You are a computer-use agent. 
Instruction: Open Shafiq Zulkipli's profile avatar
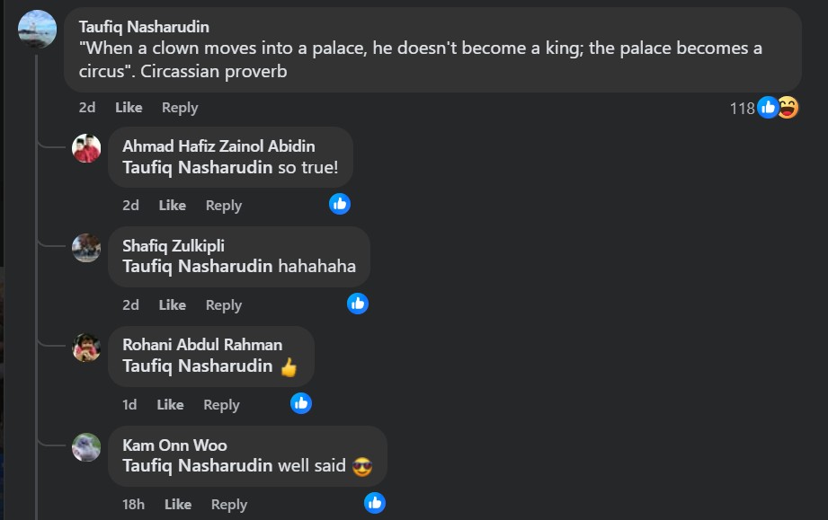pos(86,248)
